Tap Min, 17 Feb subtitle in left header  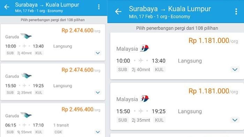point(24,11)
